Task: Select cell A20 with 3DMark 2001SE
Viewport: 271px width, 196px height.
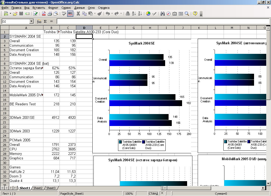Action: tap(26, 117)
